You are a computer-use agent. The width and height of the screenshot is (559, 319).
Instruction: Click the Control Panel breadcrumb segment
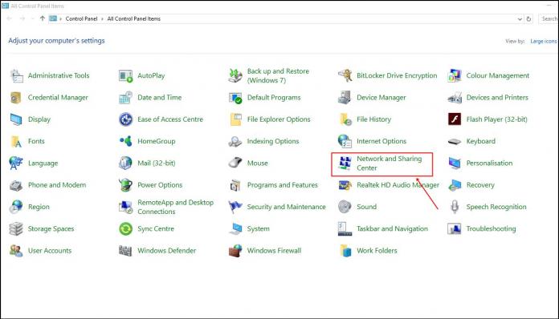click(x=81, y=19)
